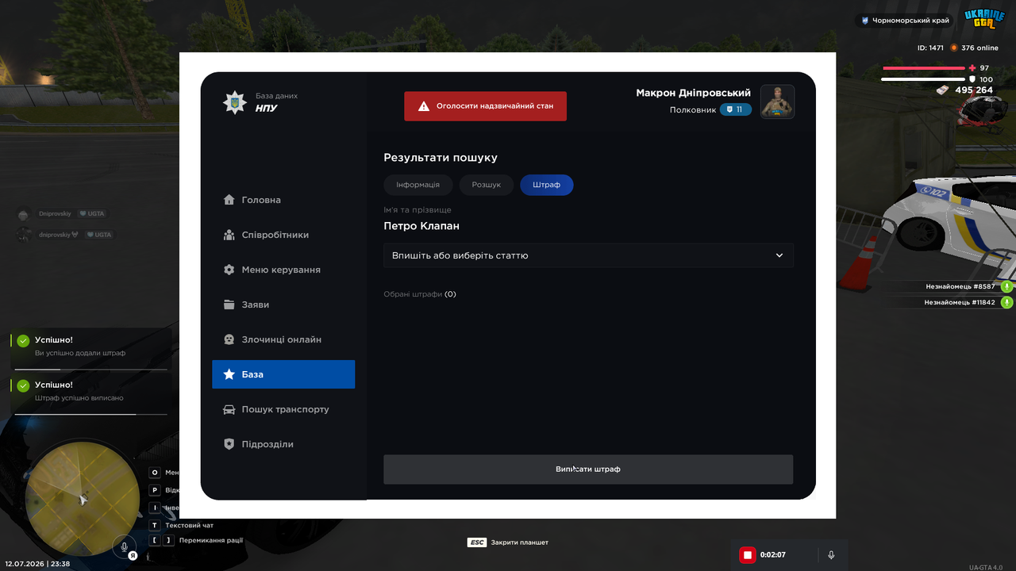The image size is (1016, 571).
Task: Select the Штраф tab
Action: click(x=547, y=185)
